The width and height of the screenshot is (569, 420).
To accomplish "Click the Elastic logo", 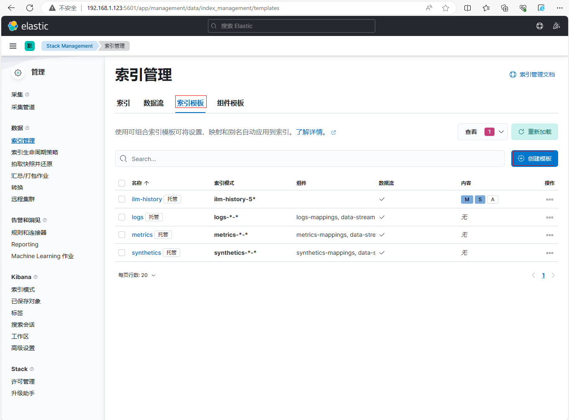I will coord(28,26).
